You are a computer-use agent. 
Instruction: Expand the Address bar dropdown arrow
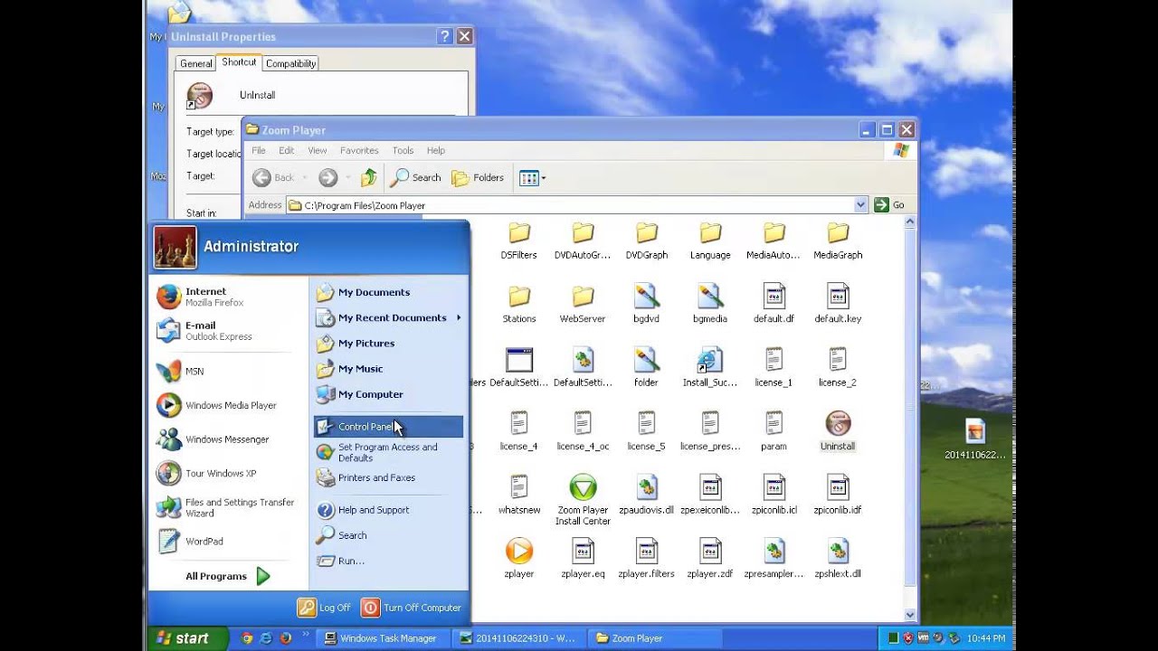[860, 205]
